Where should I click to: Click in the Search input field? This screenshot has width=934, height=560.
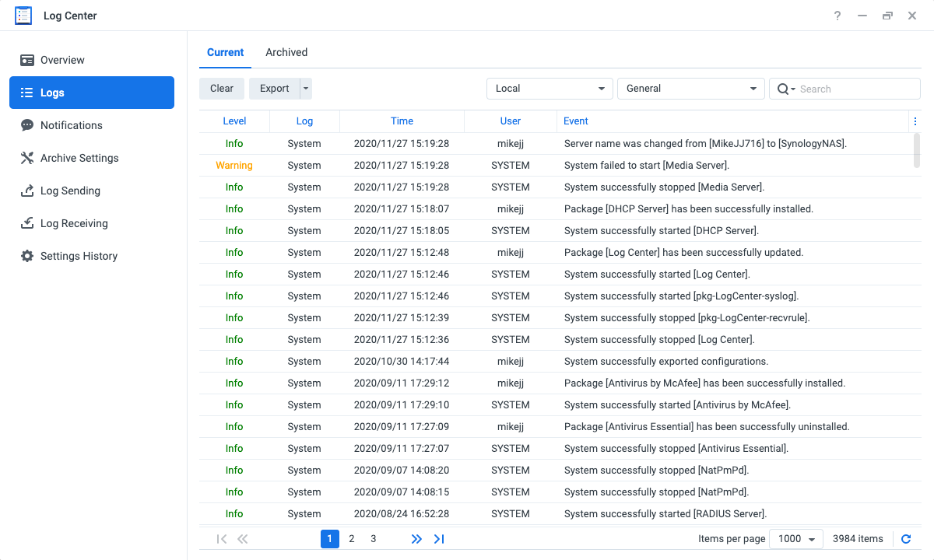click(856, 89)
